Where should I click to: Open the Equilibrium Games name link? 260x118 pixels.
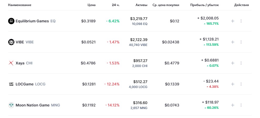(x=32, y=21)
